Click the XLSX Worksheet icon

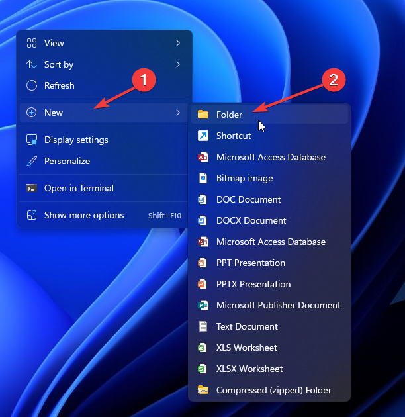click(202, 369)
